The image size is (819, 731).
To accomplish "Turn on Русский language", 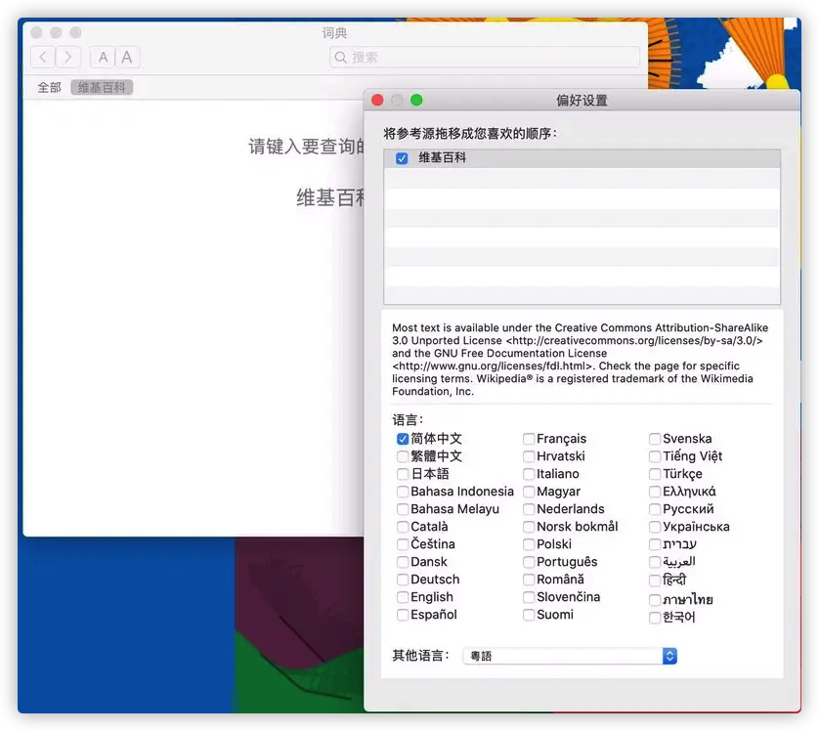I will click(x=655, y=509).
